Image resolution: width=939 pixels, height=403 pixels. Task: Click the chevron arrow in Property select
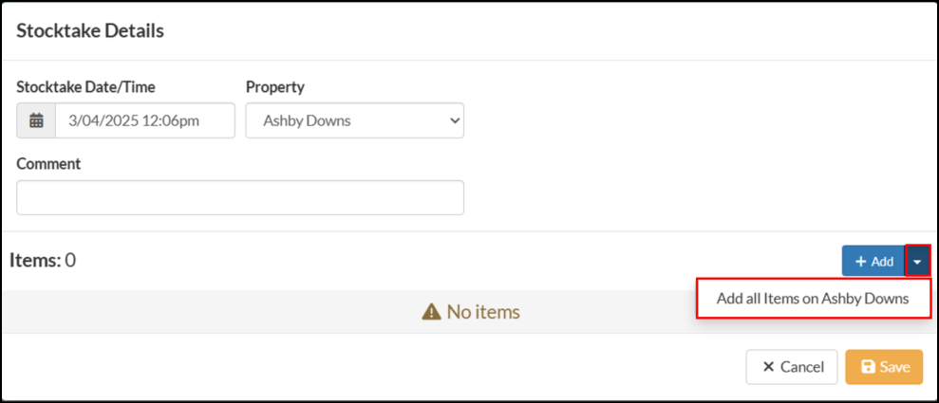(453, 120)
